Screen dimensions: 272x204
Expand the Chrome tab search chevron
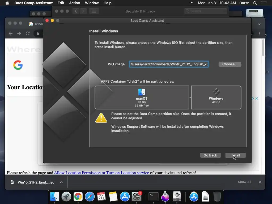259,24
